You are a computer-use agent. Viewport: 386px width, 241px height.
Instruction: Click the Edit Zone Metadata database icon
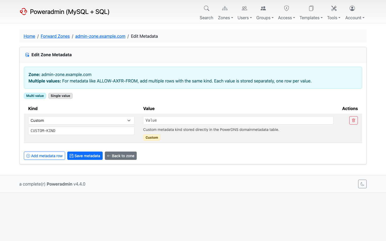pos(27,55)
